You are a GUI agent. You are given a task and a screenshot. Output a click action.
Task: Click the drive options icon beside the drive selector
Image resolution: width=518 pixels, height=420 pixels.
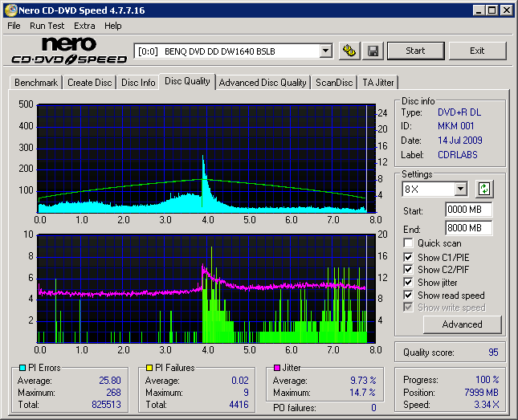pyautogui.click(x=349, y=51)
